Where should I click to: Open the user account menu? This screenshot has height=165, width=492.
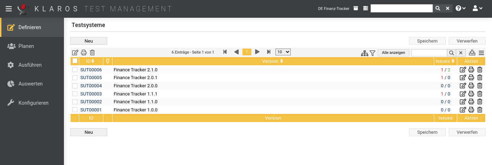point(477,9)
